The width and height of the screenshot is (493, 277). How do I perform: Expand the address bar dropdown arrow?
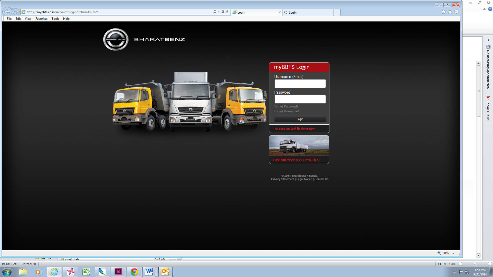(x=219, y=12)
